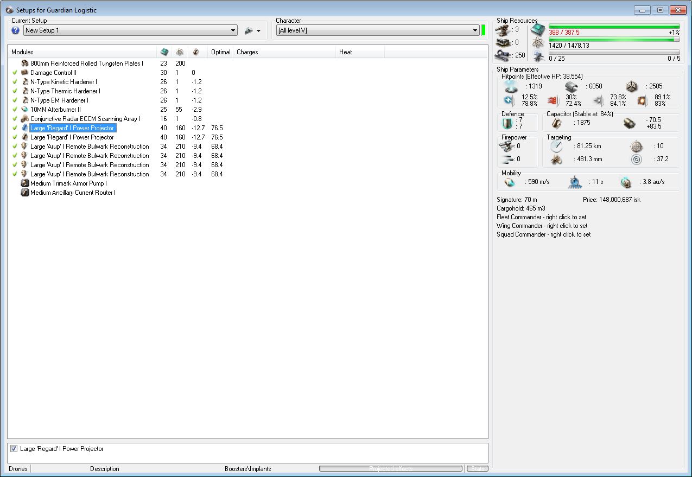The height and width of the screenshot is (477, 692).
Task: Toggle the N-Type EM Hardener I checkmark
Action: tap(15, 100)
